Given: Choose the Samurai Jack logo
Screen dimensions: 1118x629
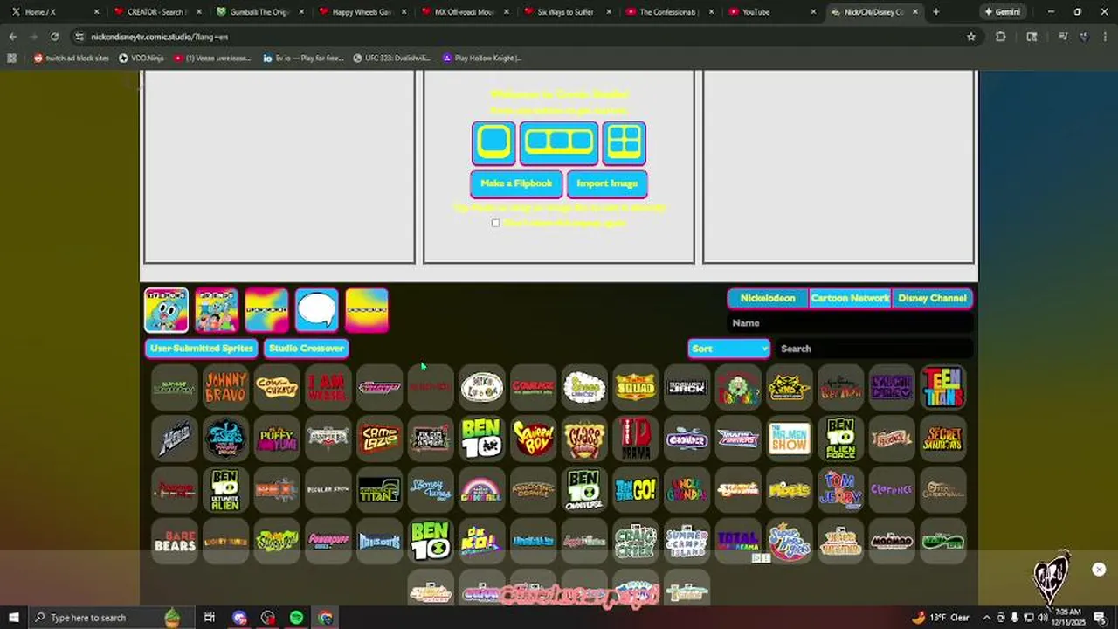Looking at the screenshot, I should pyautogui.click(x=687, y=387).
